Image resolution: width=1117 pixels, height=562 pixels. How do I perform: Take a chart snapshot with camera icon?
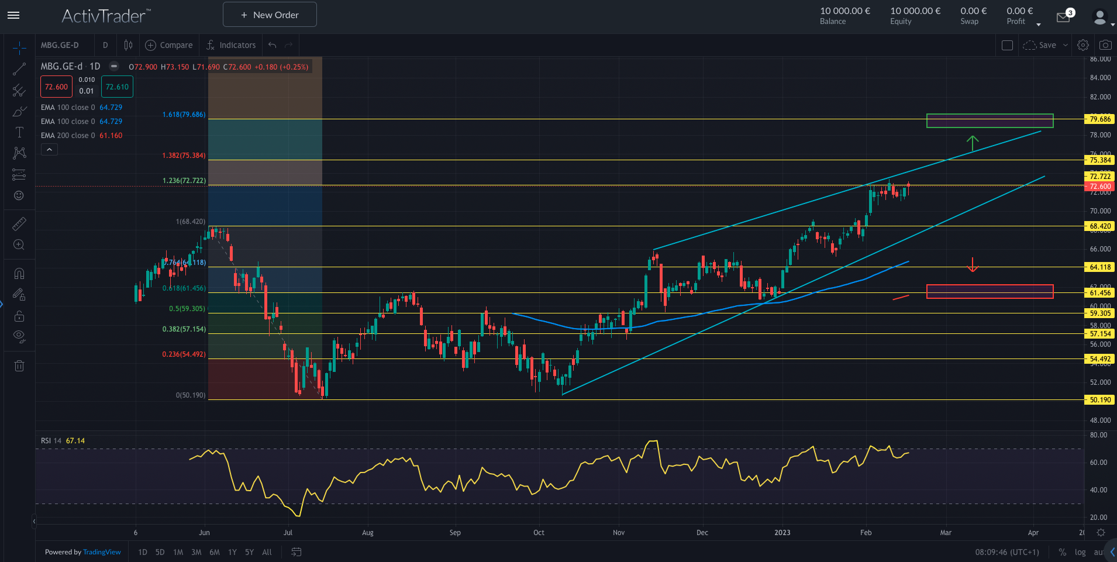pyautogui.click(x=1105, y=45)
